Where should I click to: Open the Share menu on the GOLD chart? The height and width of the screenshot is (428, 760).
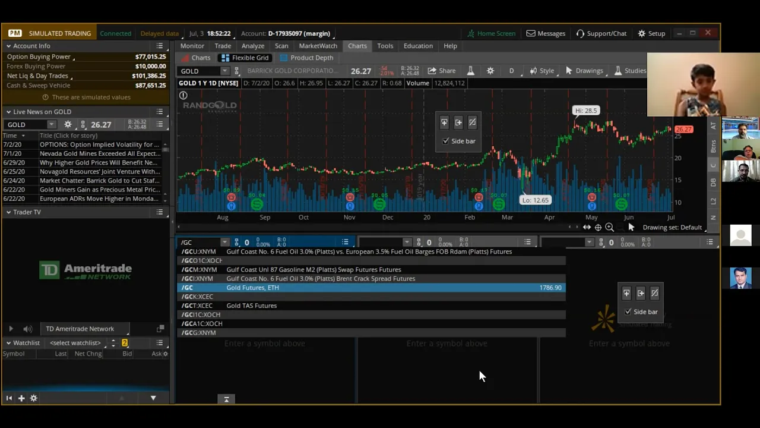coord(442,71)
